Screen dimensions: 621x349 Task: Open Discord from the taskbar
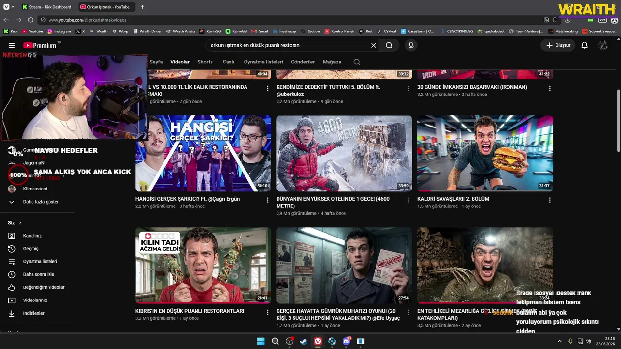pos(346,341)
